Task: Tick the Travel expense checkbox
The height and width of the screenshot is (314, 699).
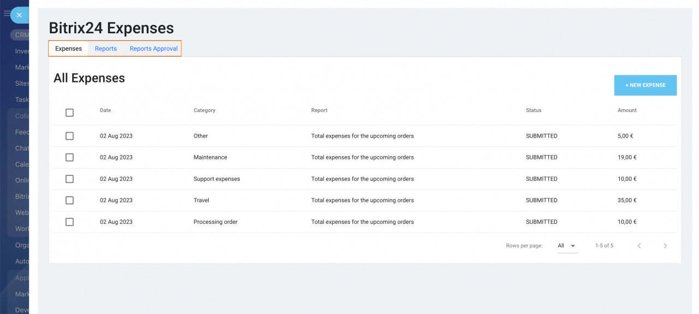Action: point(69,200)
